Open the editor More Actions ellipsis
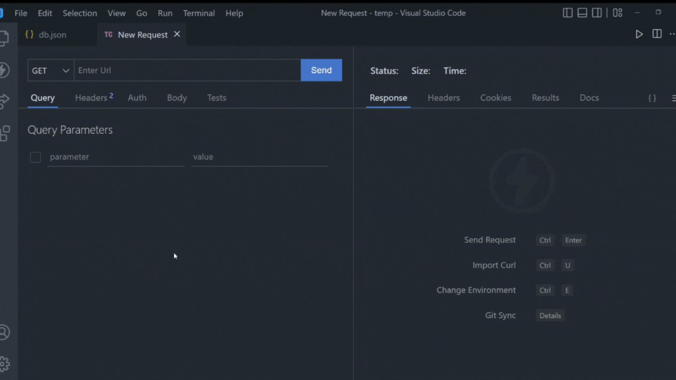The height and width of the screenshot is (380, 676). (672, 34)
